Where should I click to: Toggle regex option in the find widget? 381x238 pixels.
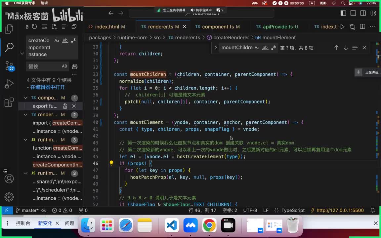pyautogui.click(x=274, y=48)
